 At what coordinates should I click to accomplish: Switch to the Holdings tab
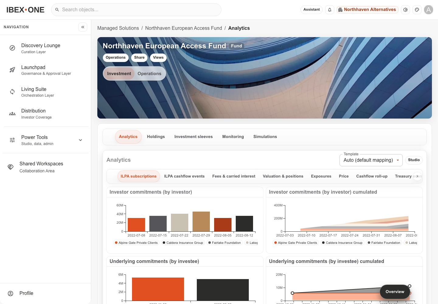(156, 137)
